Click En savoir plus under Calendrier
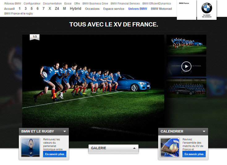The width and height of the screenshot is (227, 165). coord(194,154)
